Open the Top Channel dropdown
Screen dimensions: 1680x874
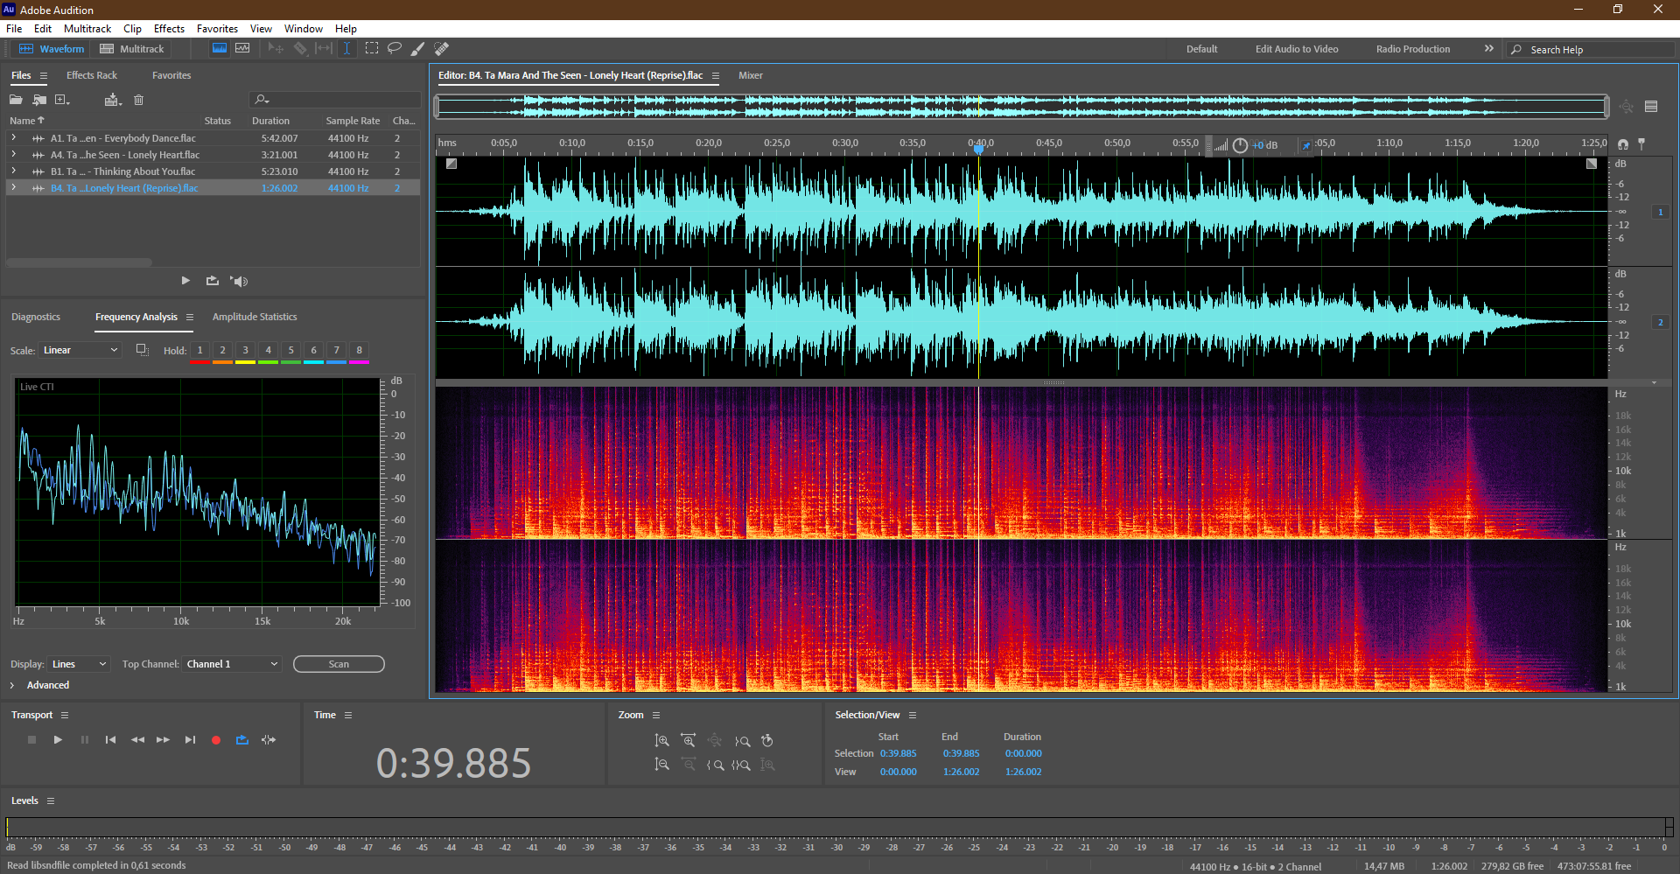click(232, 664)
